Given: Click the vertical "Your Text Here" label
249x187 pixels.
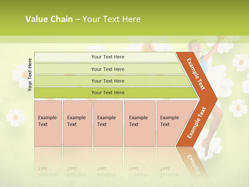Looking at the screenshot, I should pyautogui.click(x=30, y=75).
